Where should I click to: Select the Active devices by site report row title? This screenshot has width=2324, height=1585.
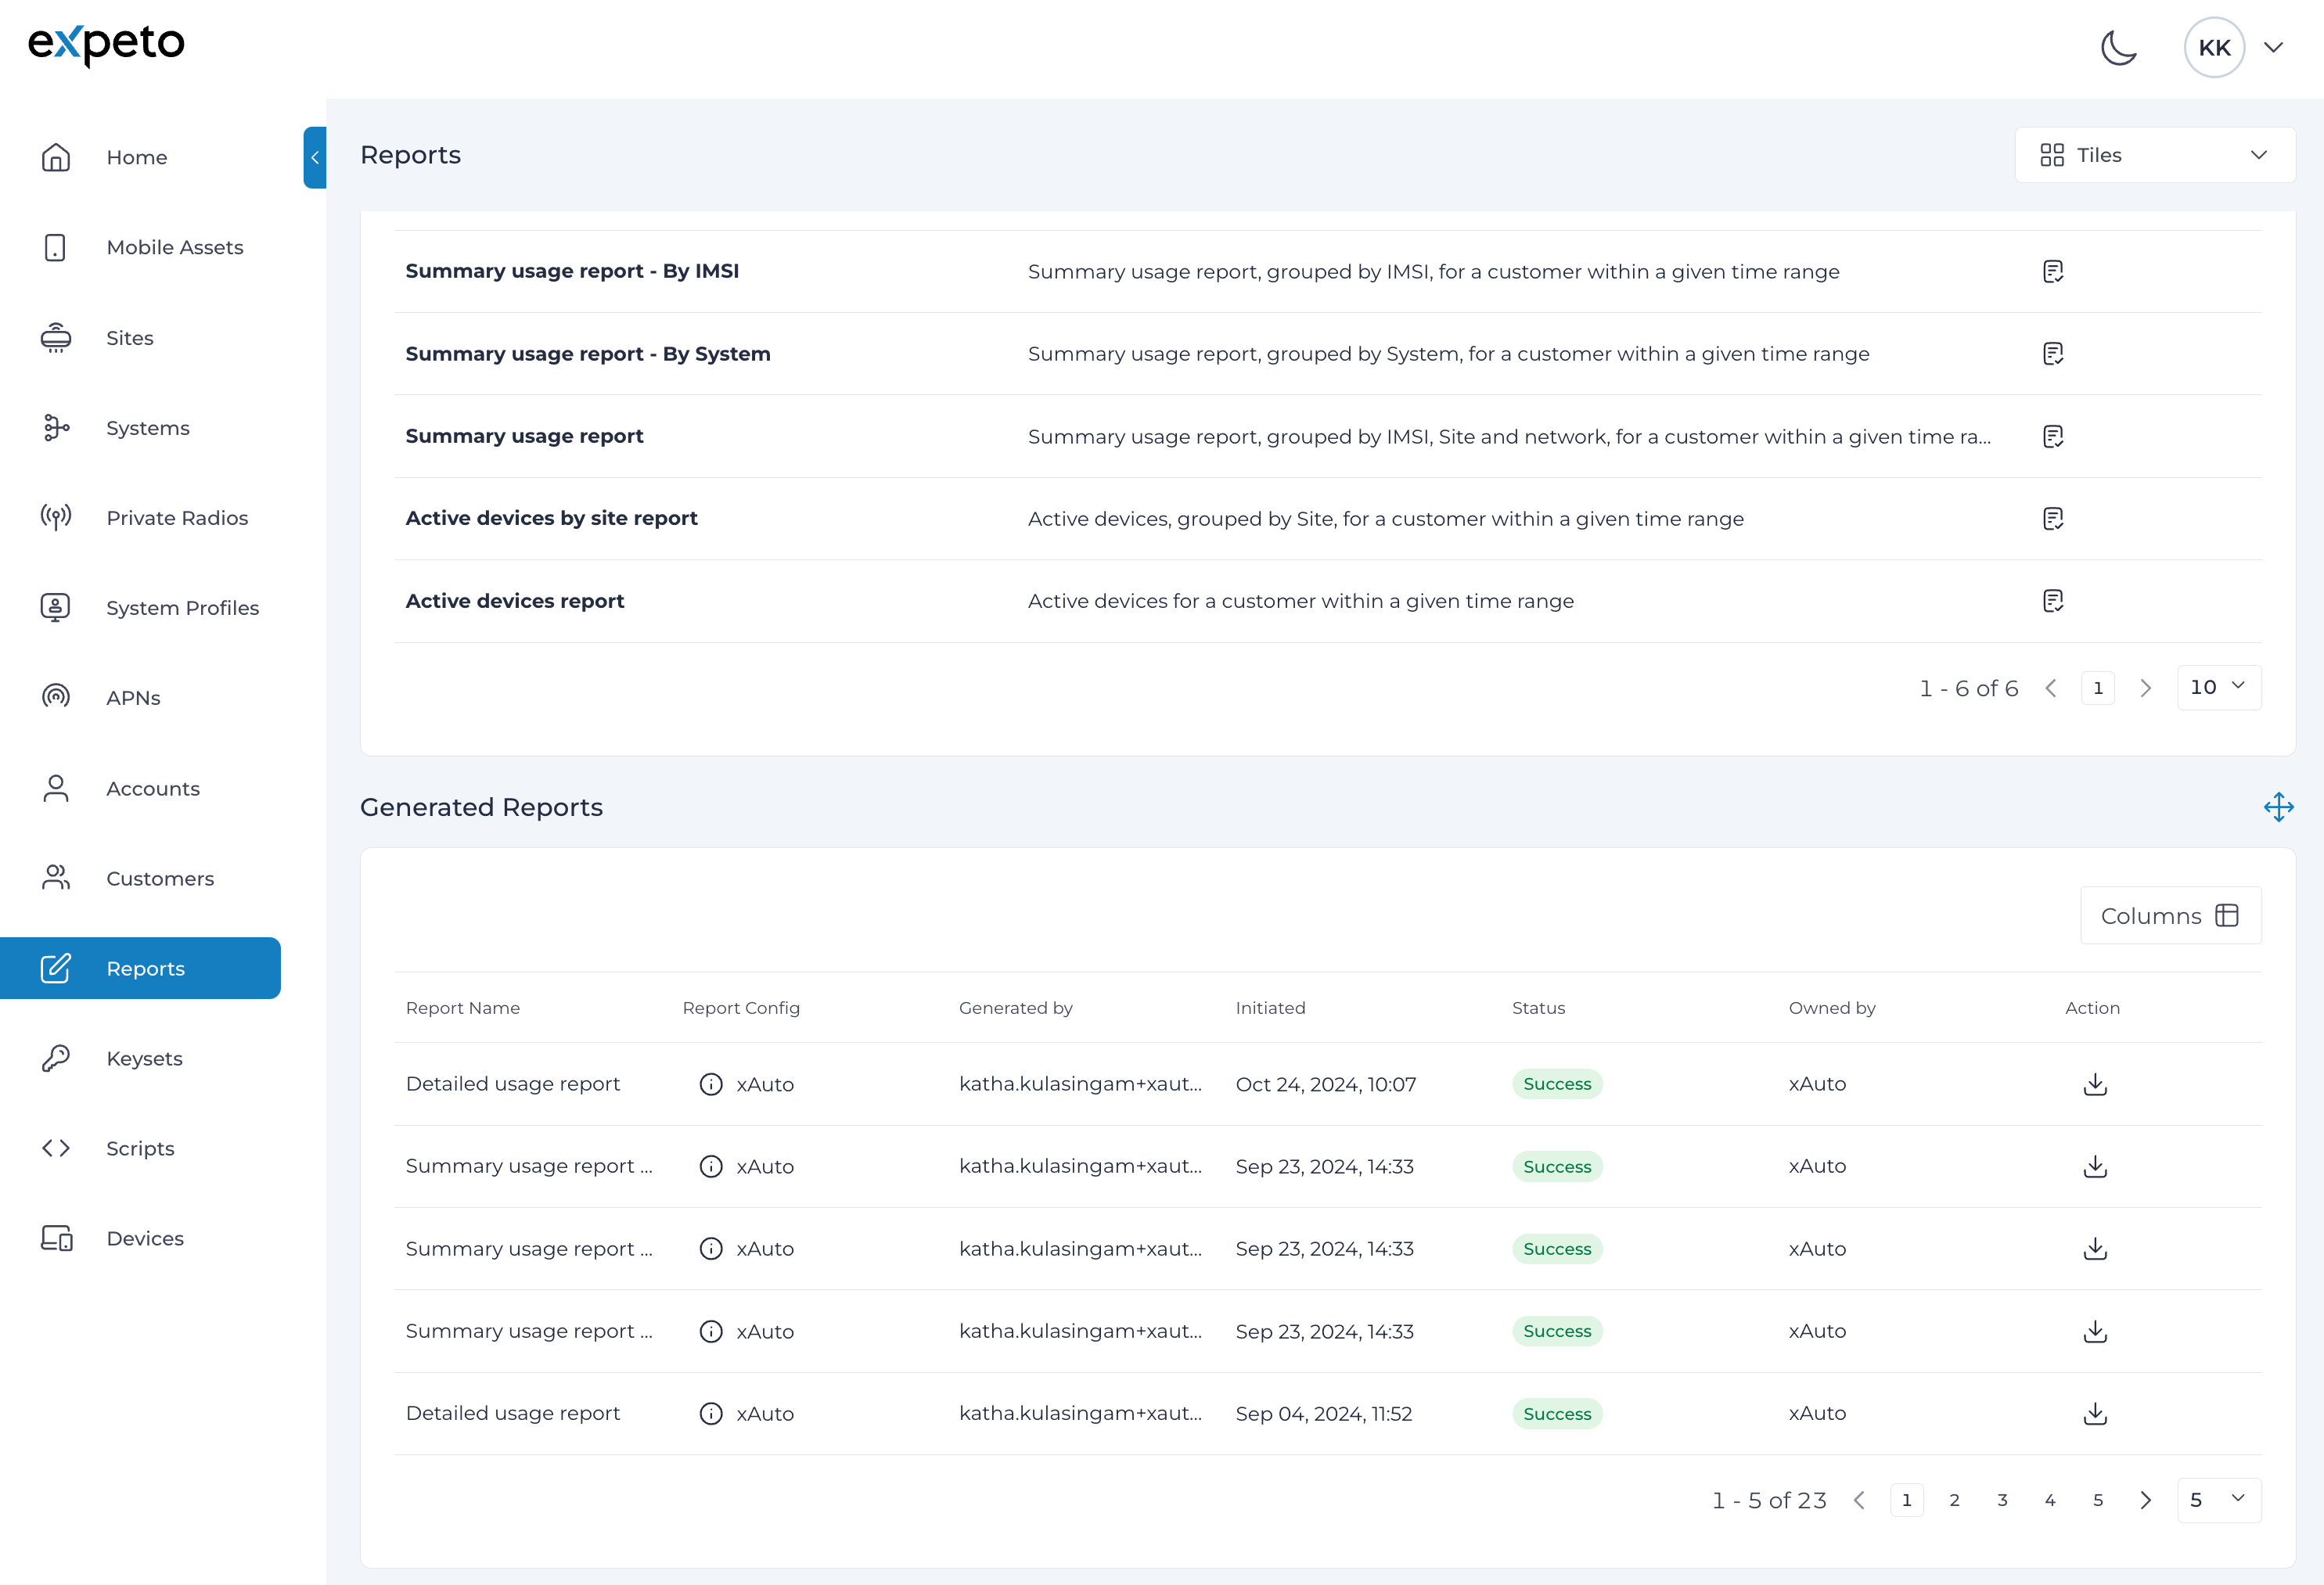click(551, 518)
